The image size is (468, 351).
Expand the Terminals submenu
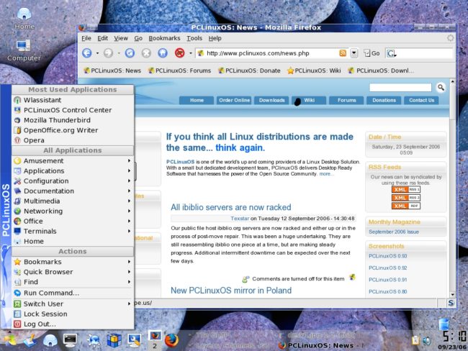click(x=73, y=231)
